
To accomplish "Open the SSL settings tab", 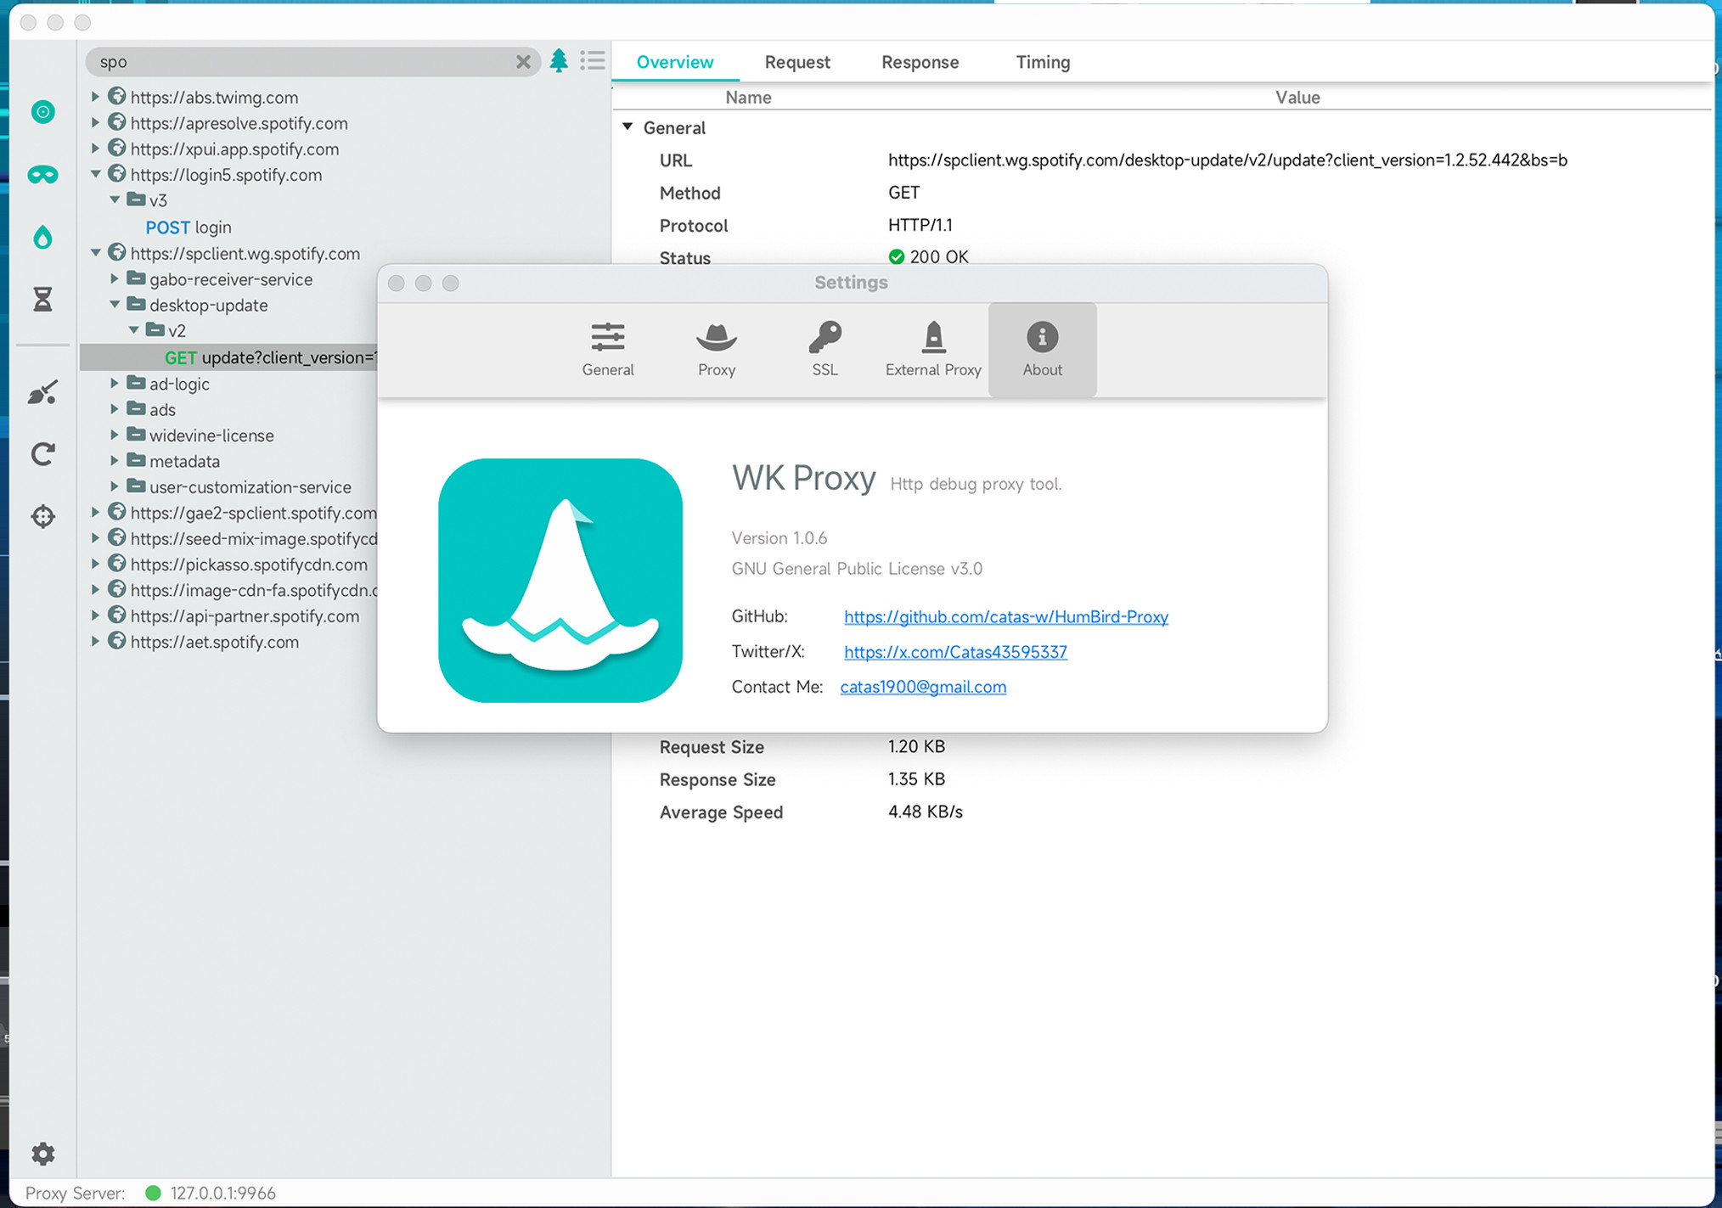I will [824, 348].
